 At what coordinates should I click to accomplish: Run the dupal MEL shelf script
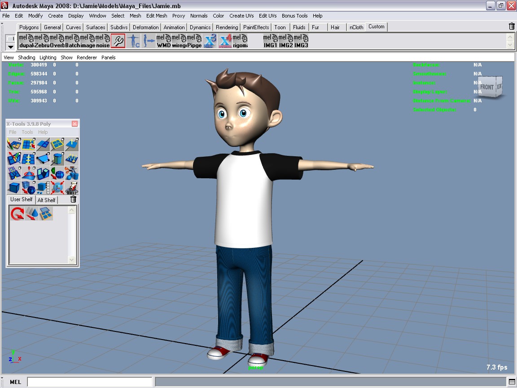[26, 41]
